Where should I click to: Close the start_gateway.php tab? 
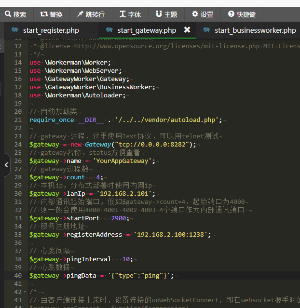(x=187, y=30)
